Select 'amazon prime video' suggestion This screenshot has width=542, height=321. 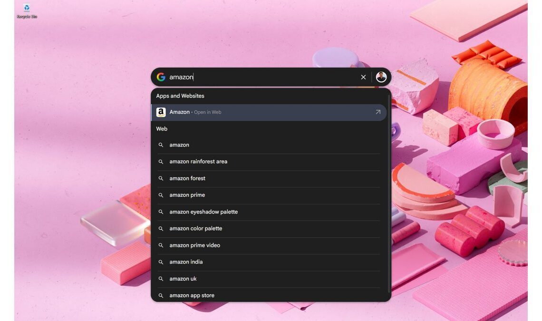[x=269, y=245]
